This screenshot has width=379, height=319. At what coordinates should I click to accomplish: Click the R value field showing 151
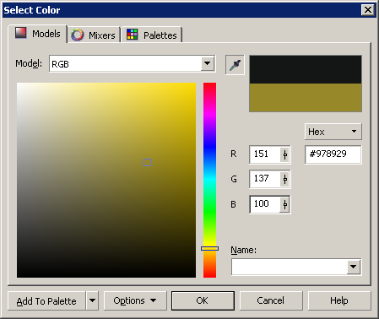coord(265,154)
